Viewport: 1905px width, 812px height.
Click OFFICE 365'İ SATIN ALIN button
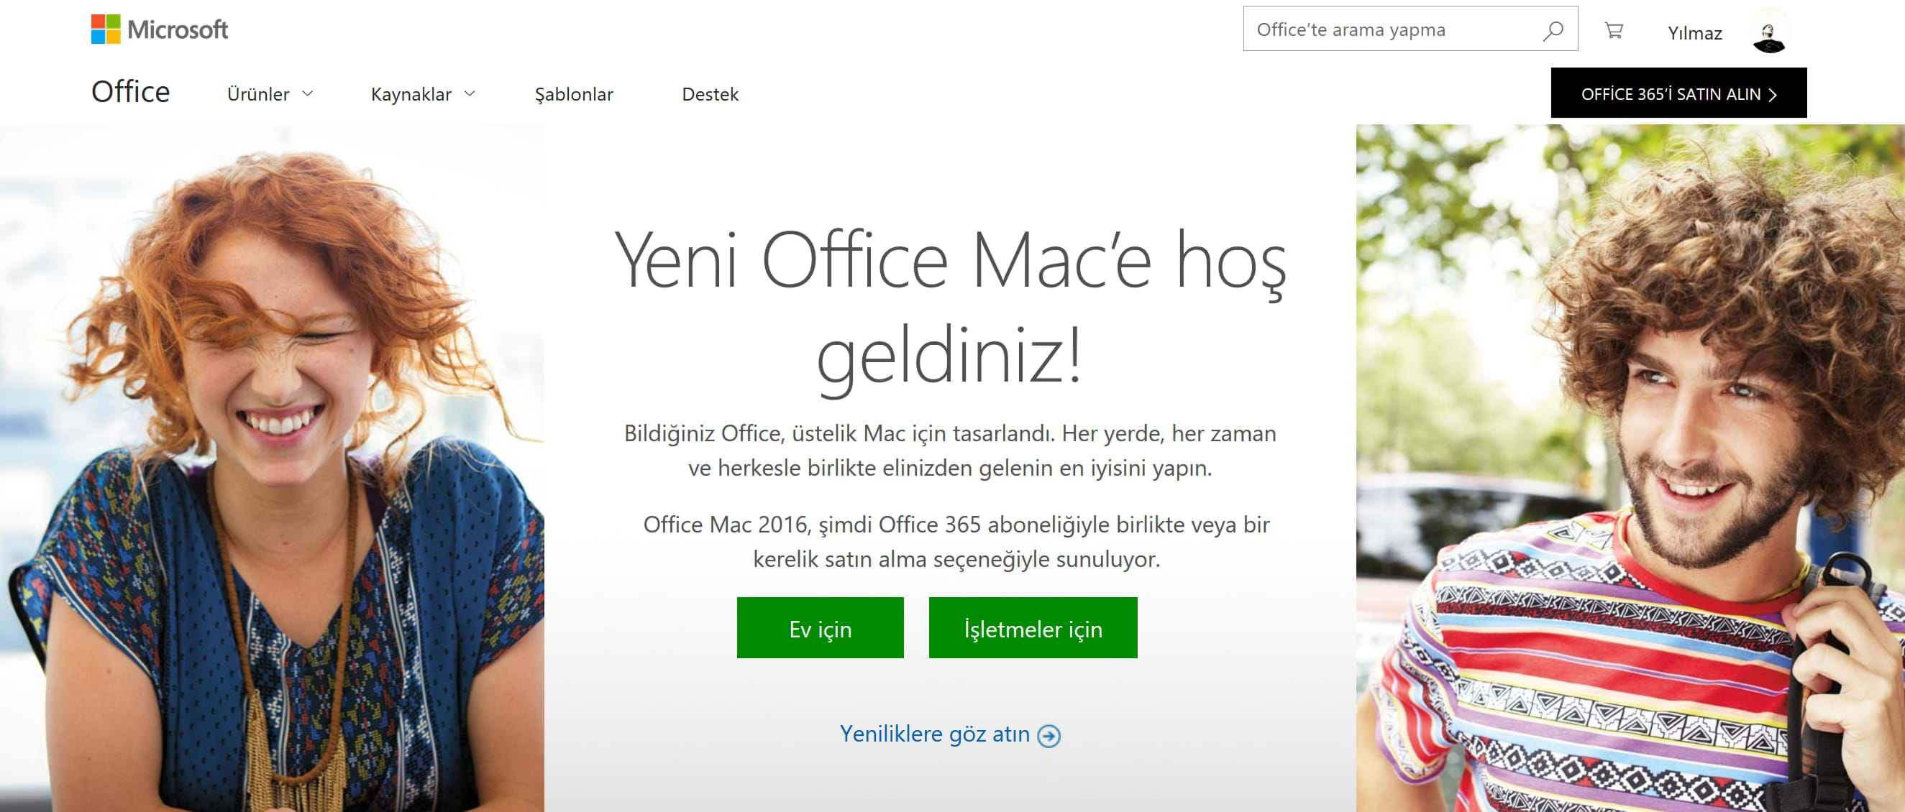(x=1678, y=93)
